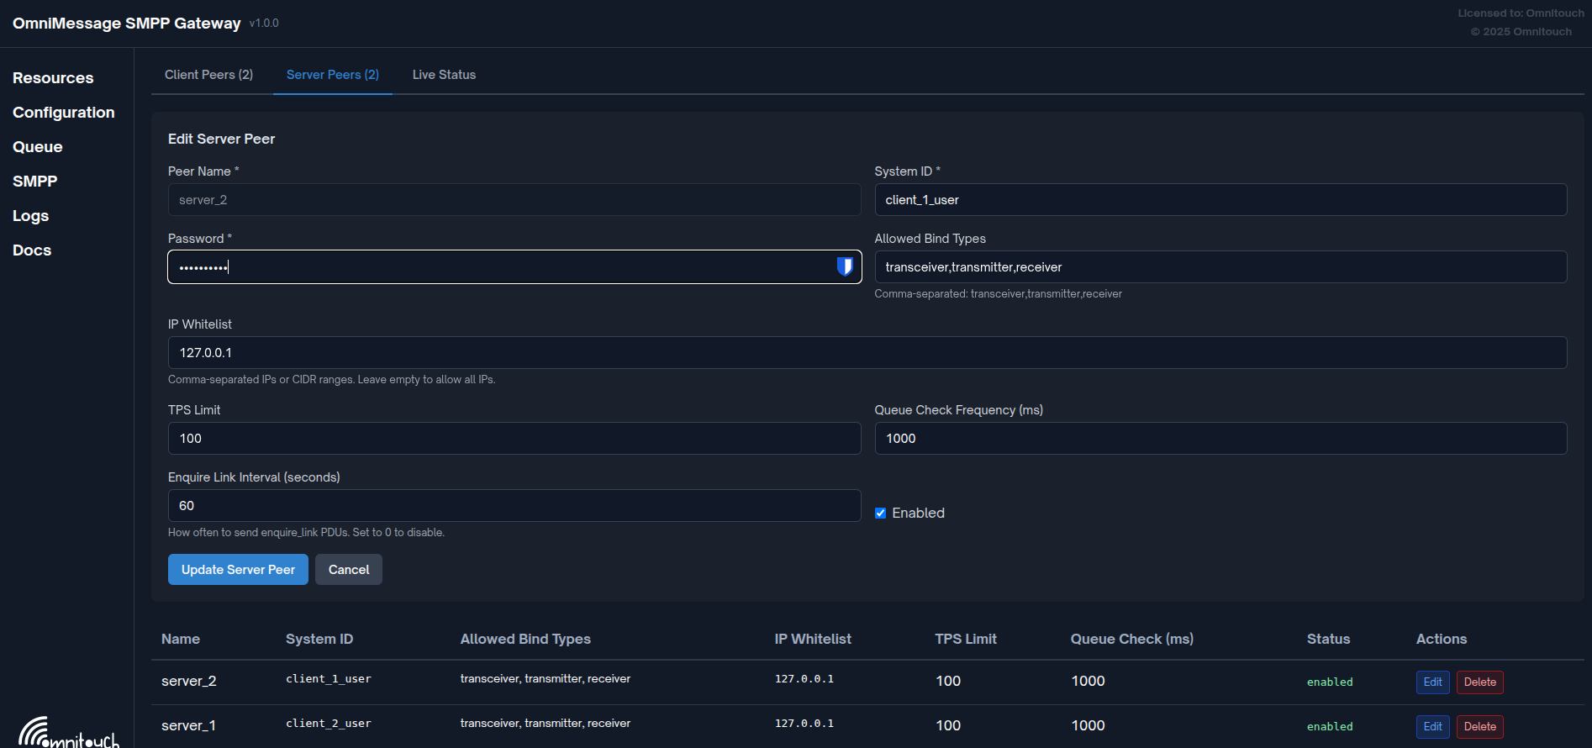Click the server_1 bind types cell
The image size is (1592, 748).
546,724
